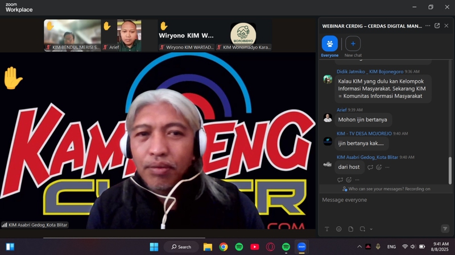Select the Everyone chat channel
The height and width of the screenshot is (255, 455).
tap(330, 47)
